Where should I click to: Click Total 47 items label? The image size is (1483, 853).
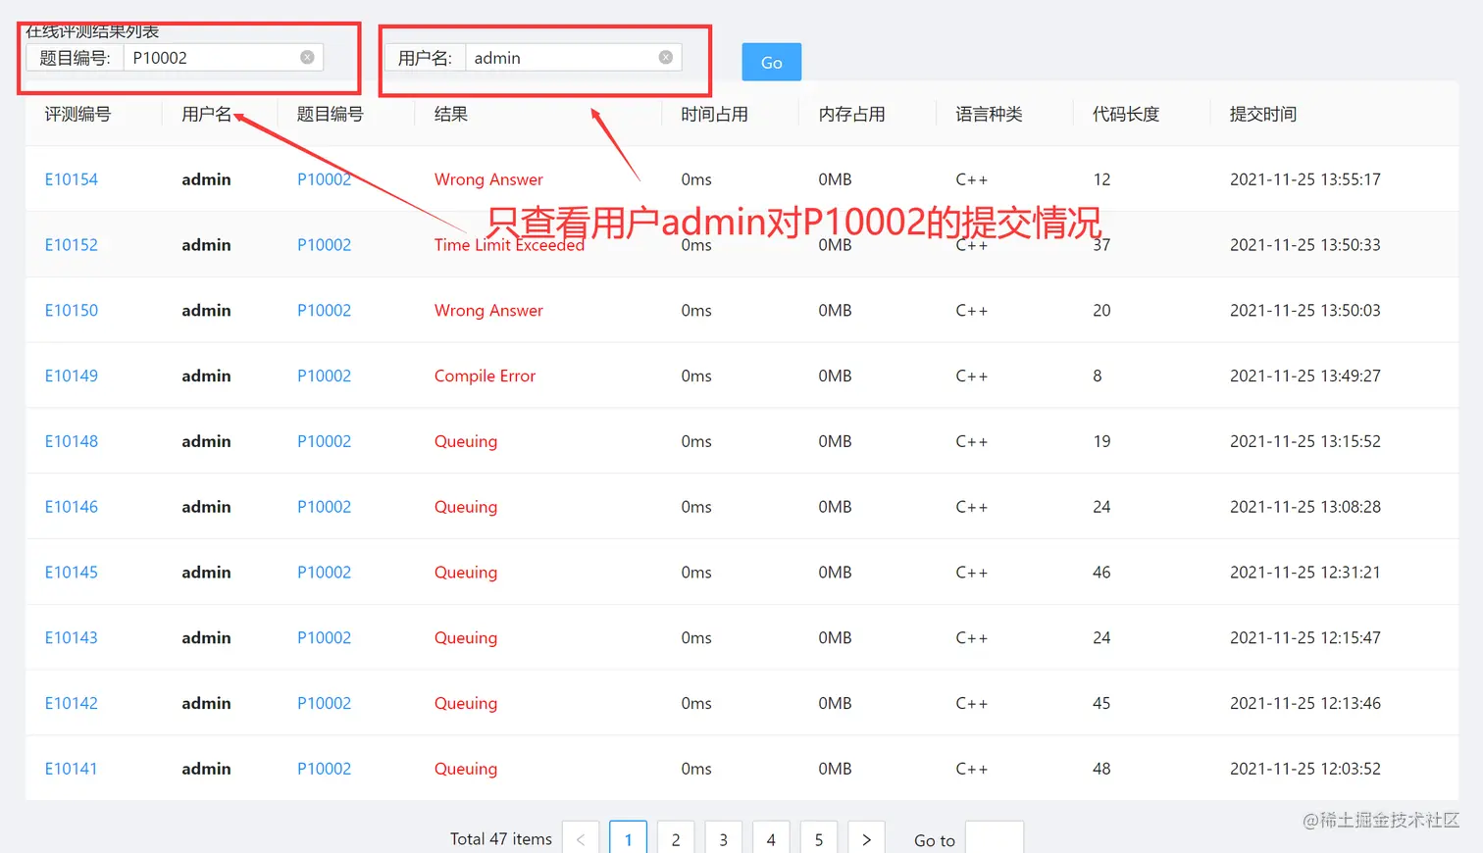point(501,839)
